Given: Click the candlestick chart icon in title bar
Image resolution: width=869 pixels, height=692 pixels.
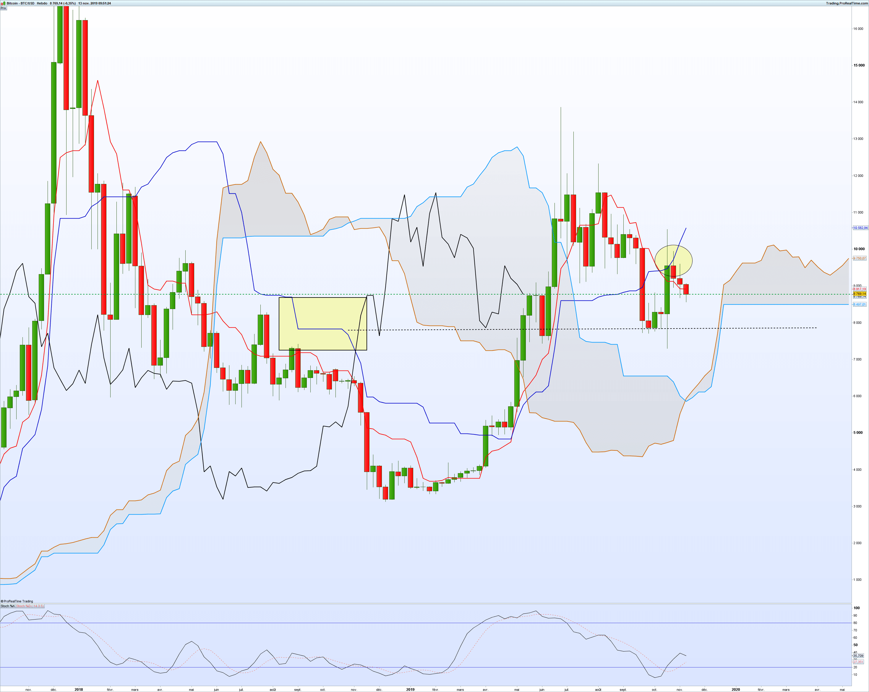Looking at the screenshot, I should tap(3, 3).
